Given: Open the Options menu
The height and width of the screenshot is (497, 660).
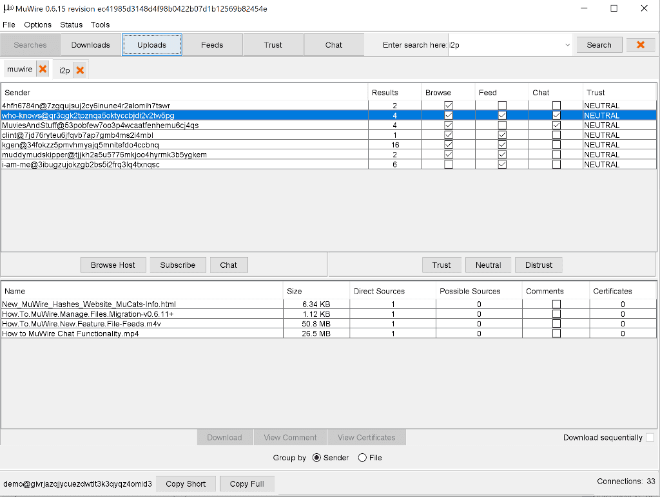Looking at the screenshot, I should tap(37, 24).
